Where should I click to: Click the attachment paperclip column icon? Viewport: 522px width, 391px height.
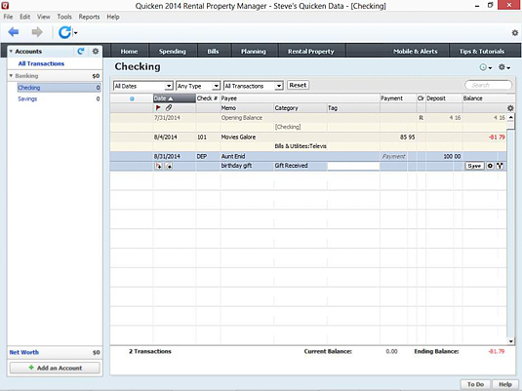(169, 108)
